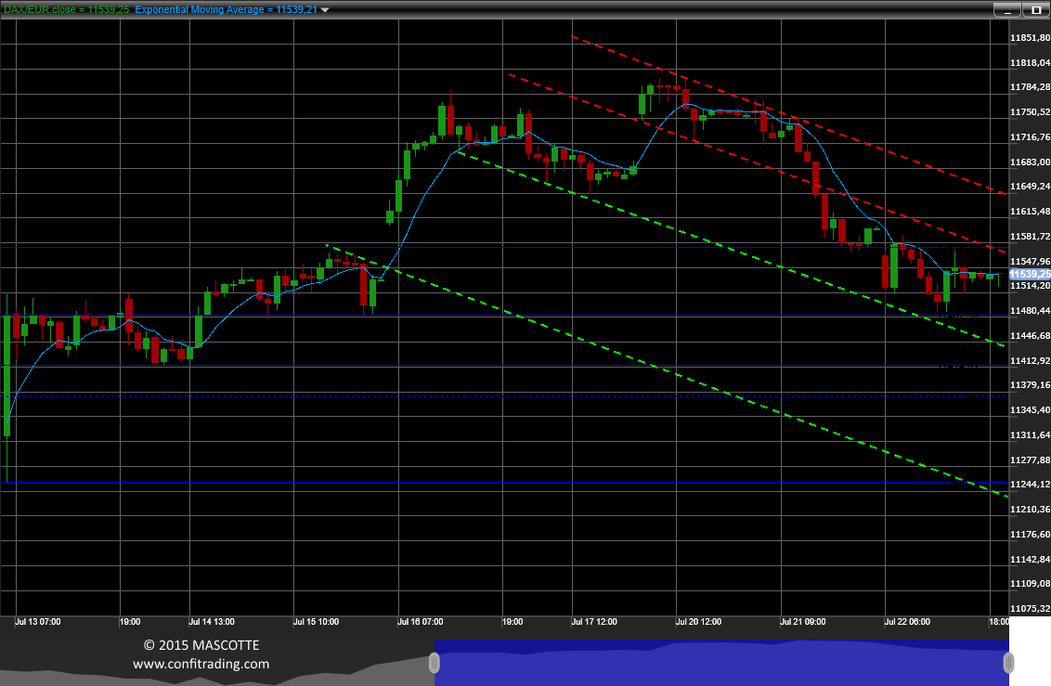Click the blue selected range in the navigator
Screen dimensions: 1051x686
tap(721, 663)
